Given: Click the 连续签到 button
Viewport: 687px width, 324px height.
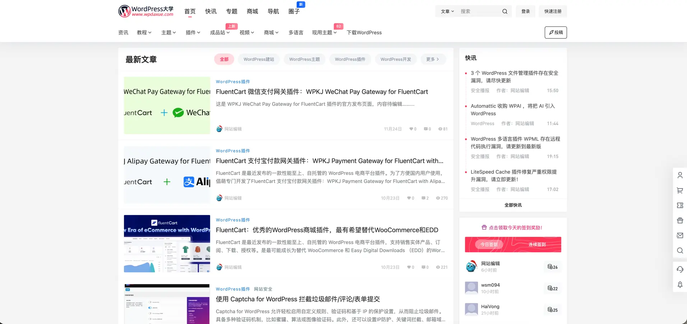Looking at the screenshot, I should [x=537, y=244].
